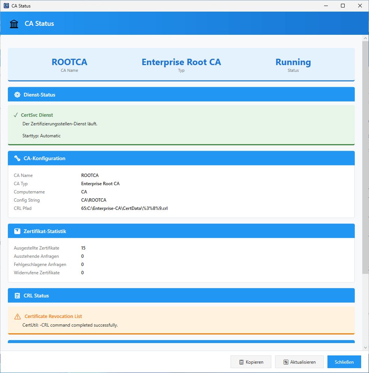Click the refresh icon inside the Aktualisieren button
This screenshot has width=369, height=373.
click(x=286, y=362)
